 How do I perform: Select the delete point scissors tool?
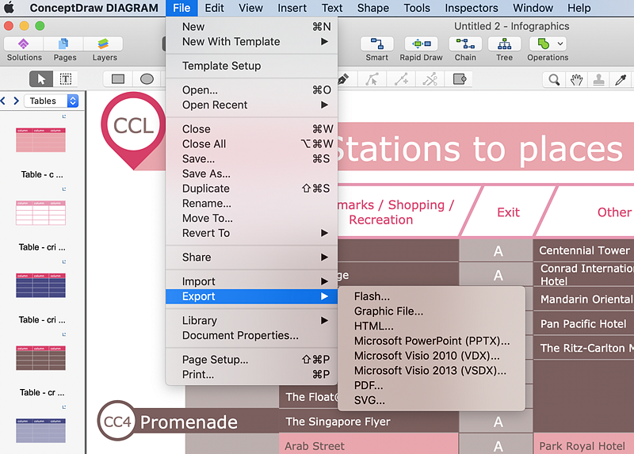pyautogui.click(x=430, y=79)
